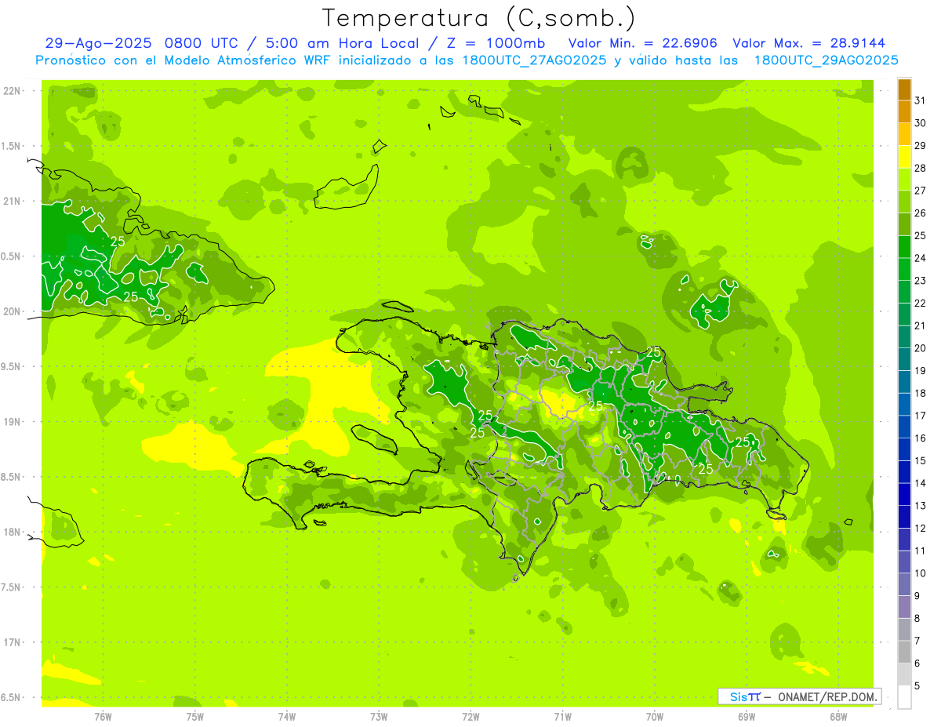Click the '21N' latitude axis label
The height and width of the screenshot is (727, 941).
(x=13, y=201)
